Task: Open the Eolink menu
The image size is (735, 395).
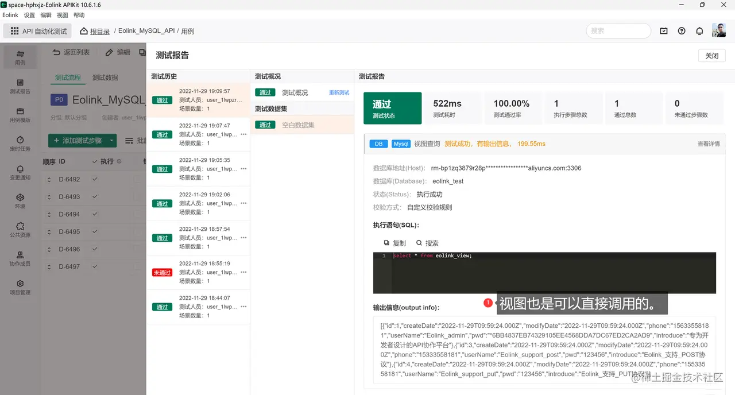Action: [10, 15]
